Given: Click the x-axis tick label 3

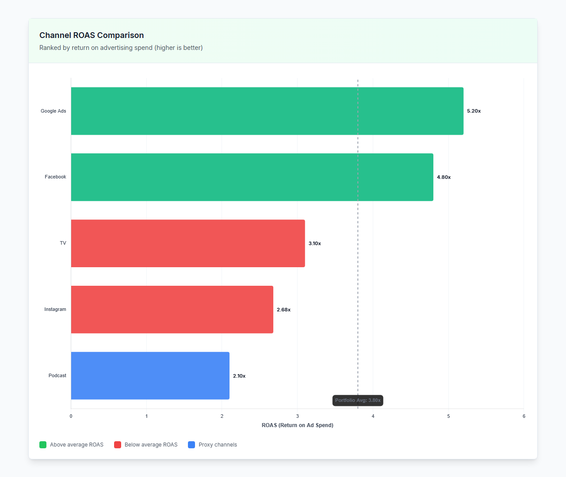Looking at the screenshot, I should pos(298,416).
